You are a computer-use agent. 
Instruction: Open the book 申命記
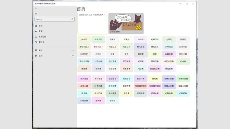point(141,40)
